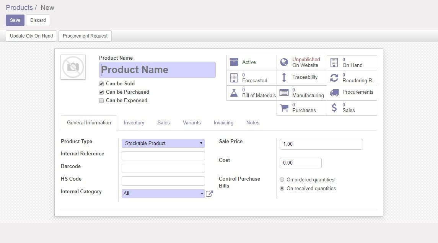This screenshot has height=243, width=438.
Task: Click the Reordering Rules refresh icon
Action: coord(334,77)
